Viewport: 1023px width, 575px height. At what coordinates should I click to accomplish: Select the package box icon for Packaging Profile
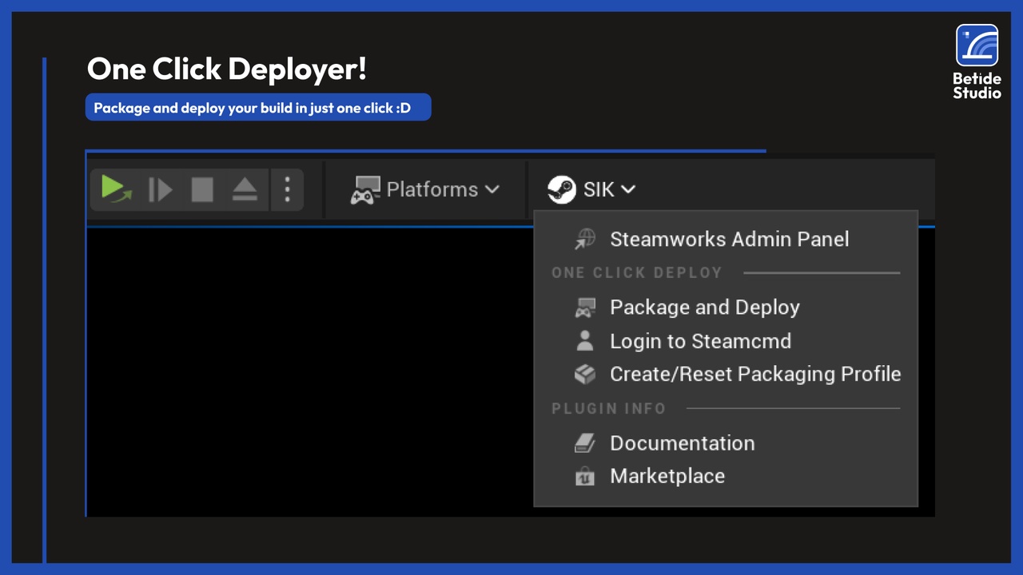pyautogui.click(x=584, y=374)
